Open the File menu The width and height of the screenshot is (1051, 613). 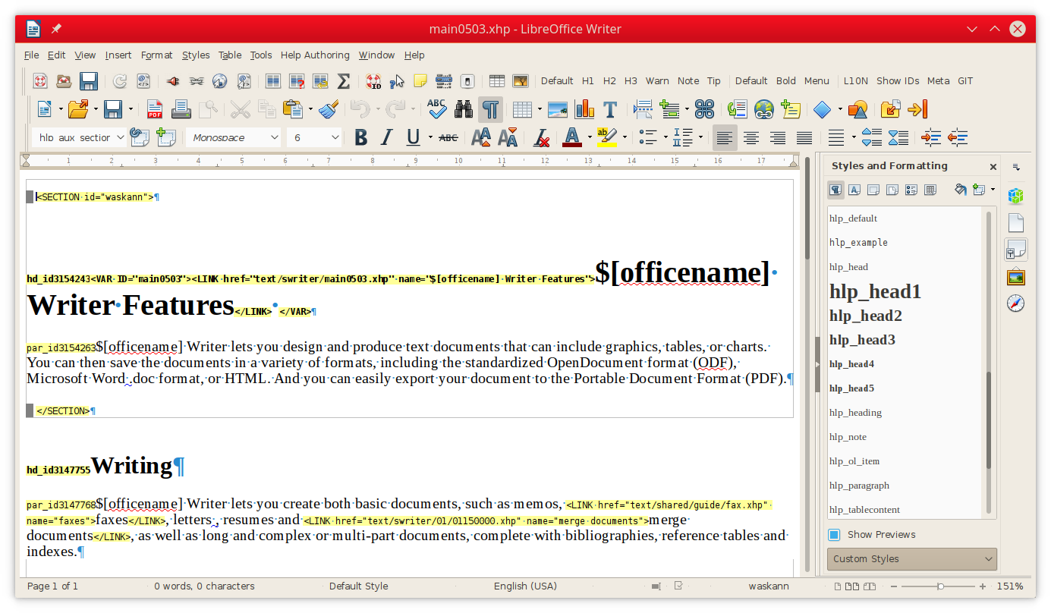tap(32, 55)
